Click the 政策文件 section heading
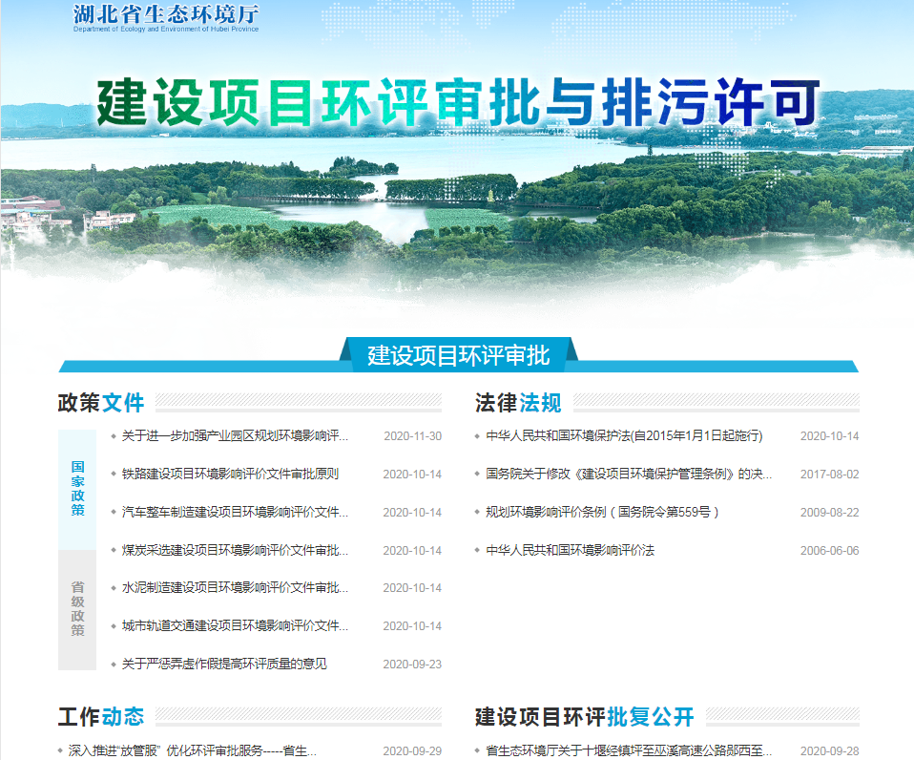Image resolution: width=914 pixels, height=760 pixels. (x=101, y=403)
